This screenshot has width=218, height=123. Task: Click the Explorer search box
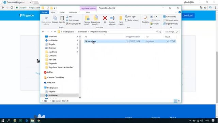(171, 32)
